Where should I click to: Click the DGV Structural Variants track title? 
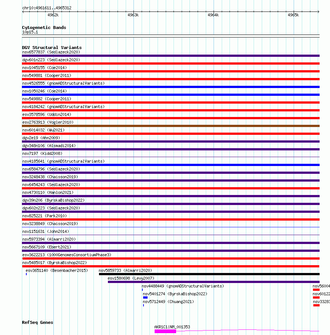(52, 48)
